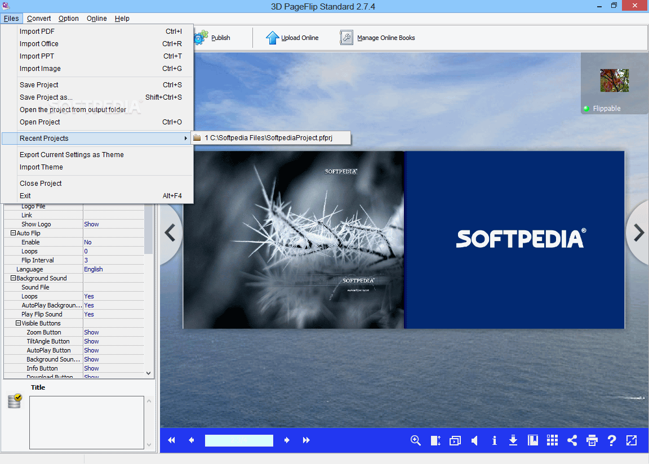Select the Info Button property row

tap(74, 368)
